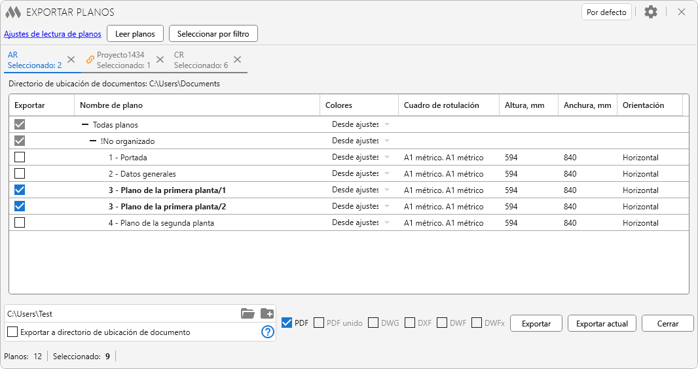Click the export path field C:\Users\Test
The height and width of the screenshot is (369, 698).
click(118, 313)
